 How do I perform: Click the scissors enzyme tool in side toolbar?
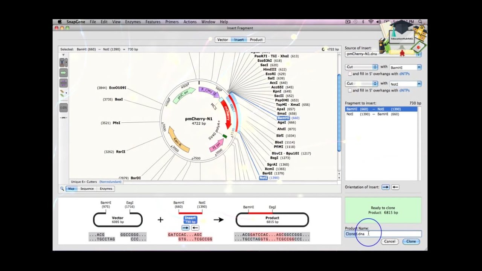(62, 62)
